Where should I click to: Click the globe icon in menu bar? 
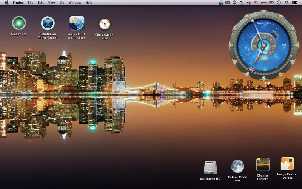tap(221, 3)
